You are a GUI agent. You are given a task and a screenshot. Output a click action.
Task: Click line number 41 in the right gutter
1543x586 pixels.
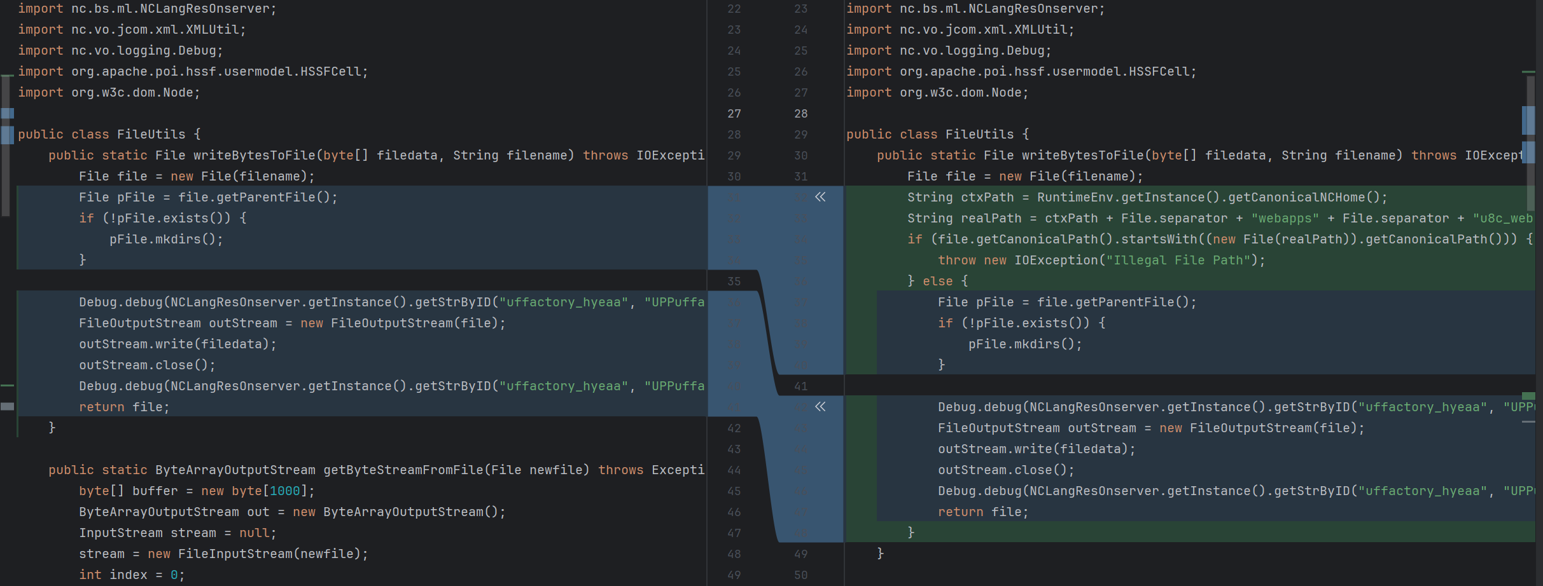point(800,386)
